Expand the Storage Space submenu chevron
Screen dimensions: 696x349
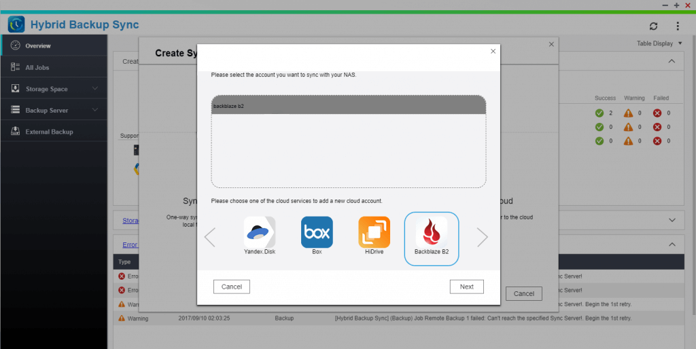[x=95, y=89]
